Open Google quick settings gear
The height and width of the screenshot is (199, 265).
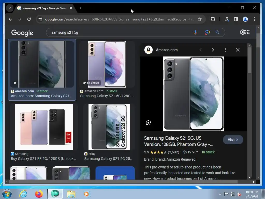tap(242, 32)
